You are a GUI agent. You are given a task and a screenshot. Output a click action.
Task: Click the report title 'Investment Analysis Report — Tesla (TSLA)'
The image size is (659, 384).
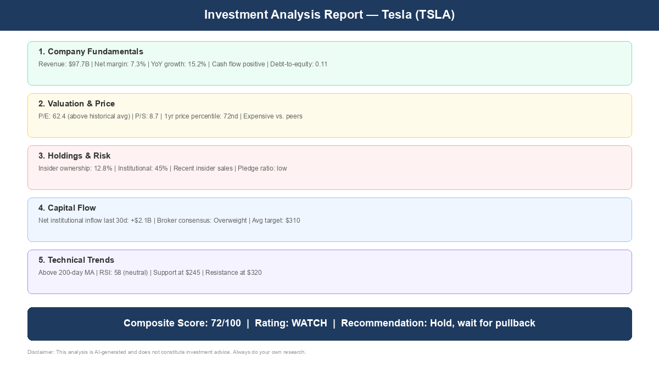tap(329, 15)
